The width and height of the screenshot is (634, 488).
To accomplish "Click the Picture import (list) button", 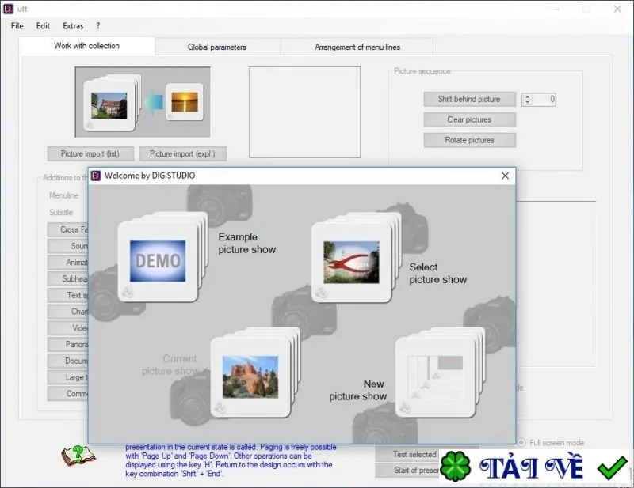I will [90, 153].
